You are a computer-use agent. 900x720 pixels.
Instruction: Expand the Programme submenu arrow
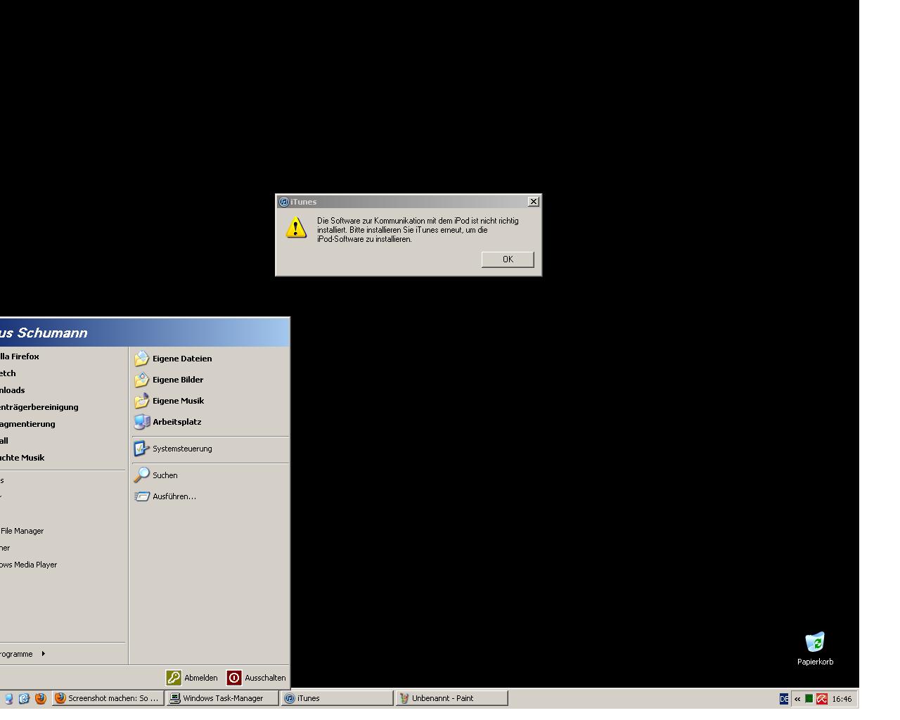(44, 654)
